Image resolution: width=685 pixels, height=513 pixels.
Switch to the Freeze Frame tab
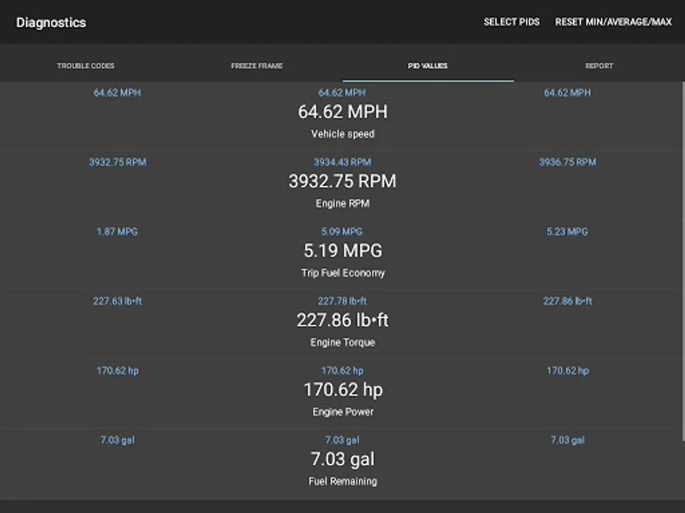[257, 66]
